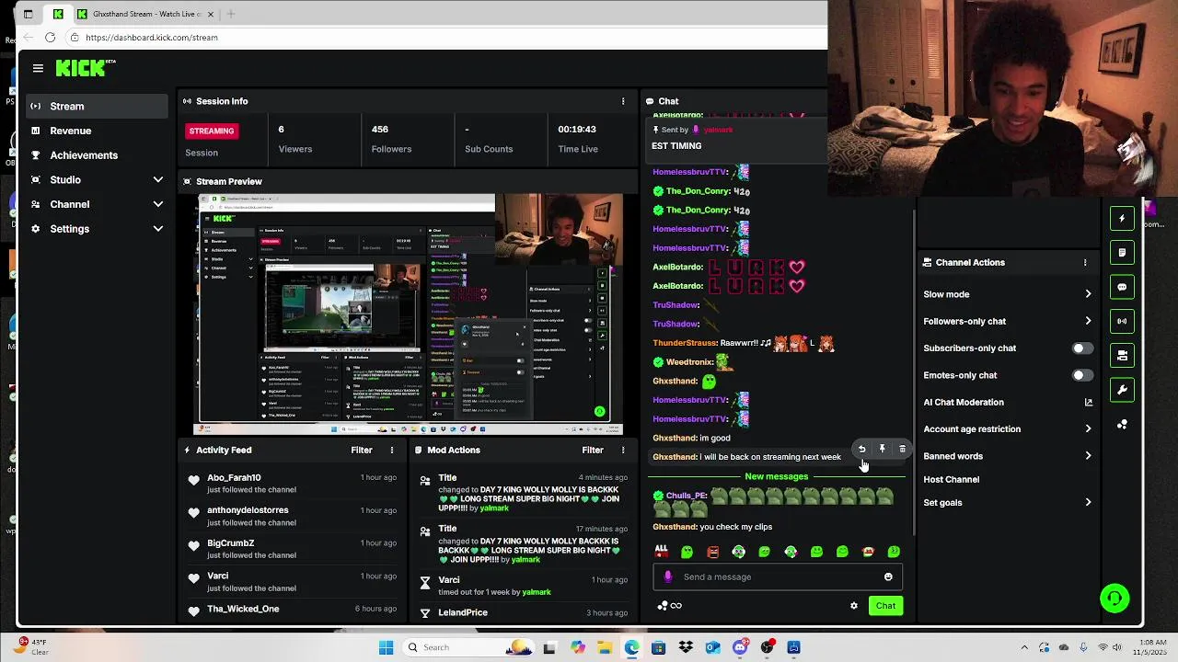Open the emoji picker in message box

point(888,576)
